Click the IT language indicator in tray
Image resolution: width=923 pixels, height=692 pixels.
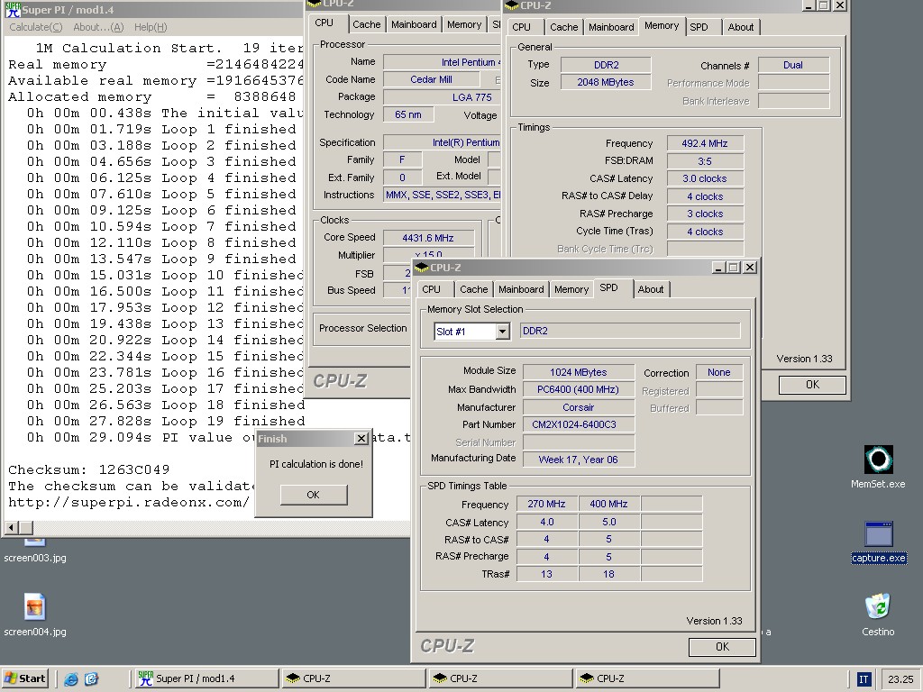(864, 679)
